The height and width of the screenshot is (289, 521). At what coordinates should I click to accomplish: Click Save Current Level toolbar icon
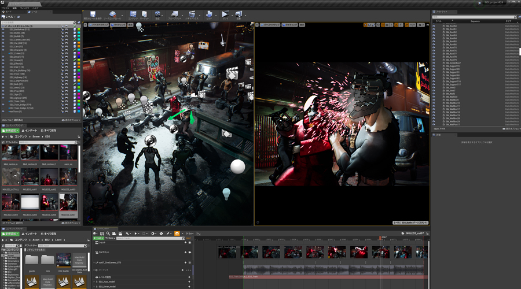(93, 14)
